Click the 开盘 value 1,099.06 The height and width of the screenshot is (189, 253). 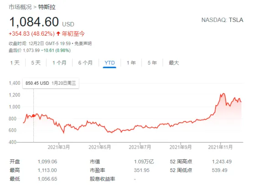pos(47,162)
